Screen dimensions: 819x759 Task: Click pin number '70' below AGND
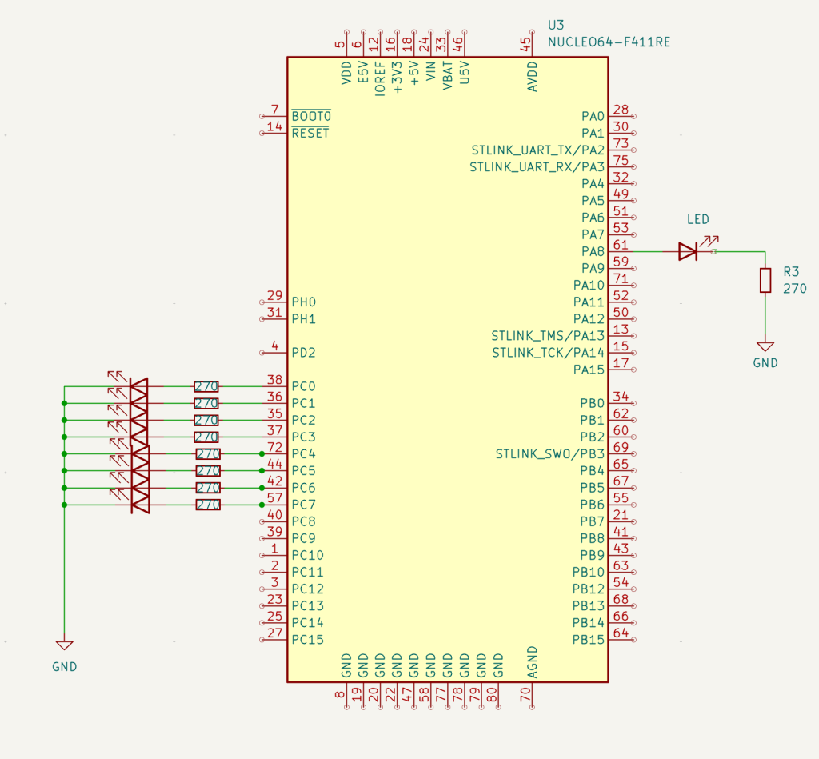pos(525,694)
